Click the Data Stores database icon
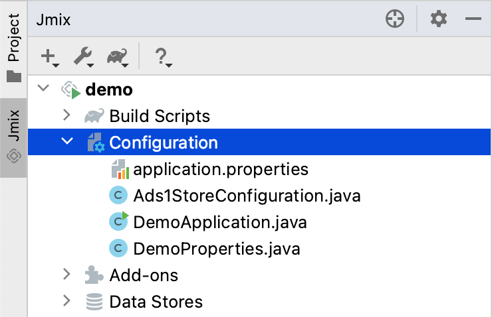 tap(94, 302)
